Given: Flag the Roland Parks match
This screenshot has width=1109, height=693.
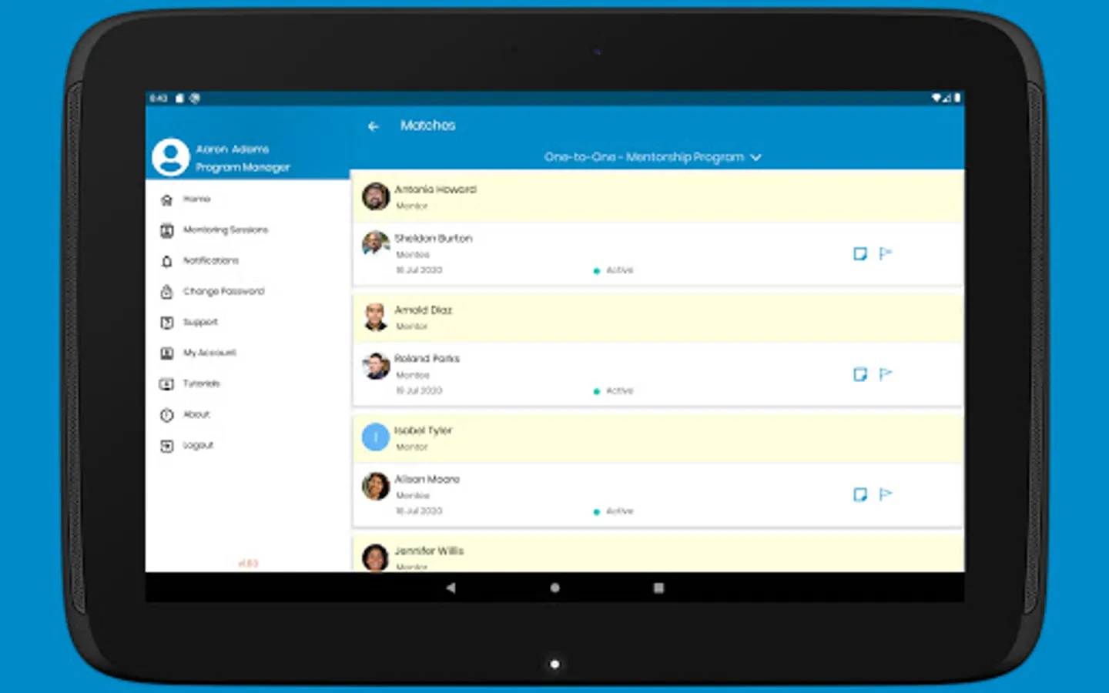Looking at the screenshot, I should point(886,374).
